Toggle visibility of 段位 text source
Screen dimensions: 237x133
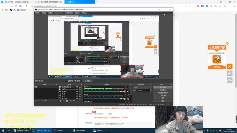pos(77,96)
